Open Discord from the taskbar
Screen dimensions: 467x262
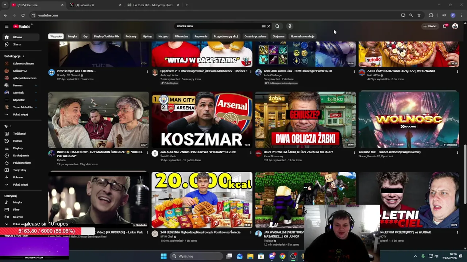271,256
